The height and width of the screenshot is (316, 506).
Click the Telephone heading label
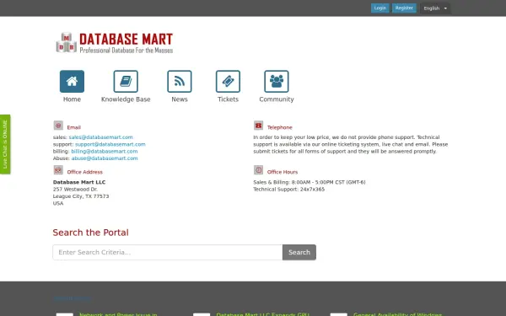point(280,127)
